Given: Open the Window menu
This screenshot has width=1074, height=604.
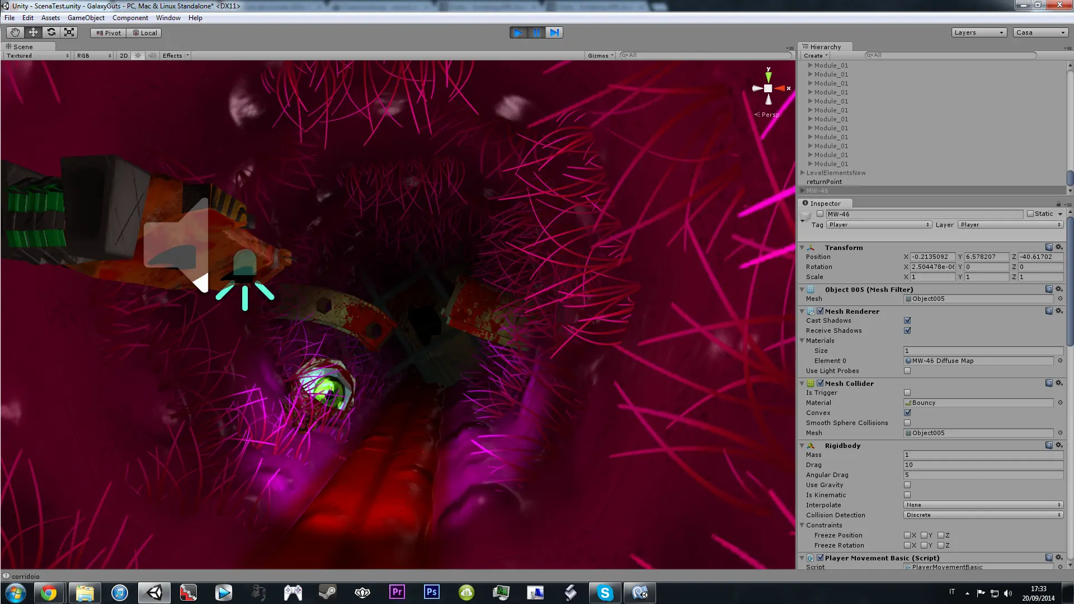Looking at the screenshot, I should [x=168, y=18].
